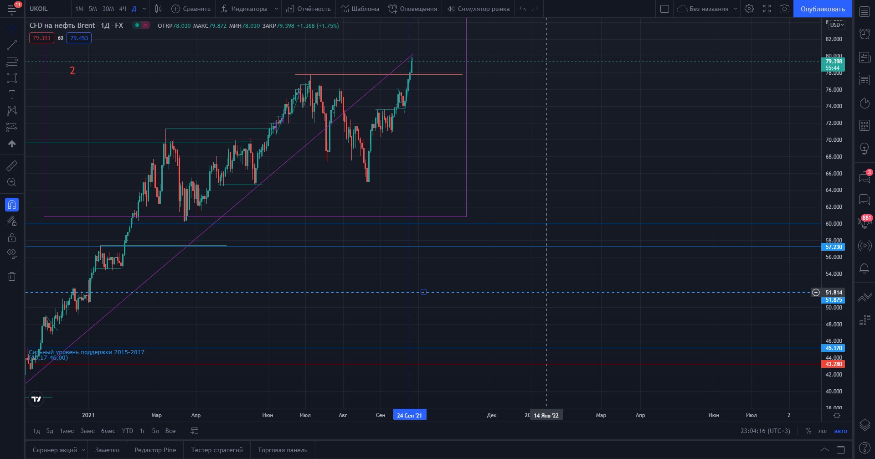Hide all drawings with eye icon
This screenshot has width=875, height=459.
(12, 253)
